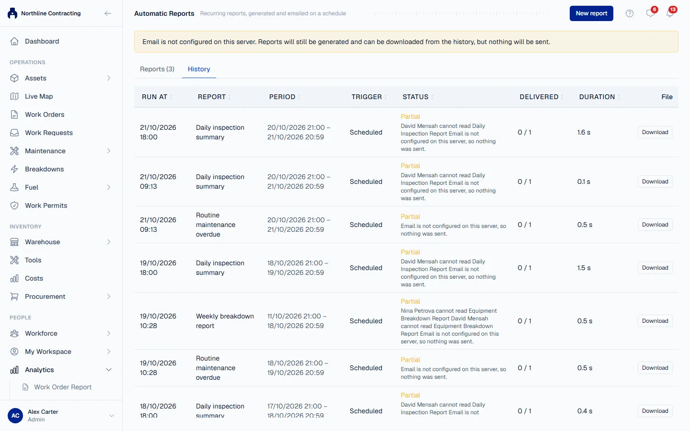This screenshot has height=431, width=690.
Task: Expand the Fuel submenu chevron
Action: pos(109,187)
